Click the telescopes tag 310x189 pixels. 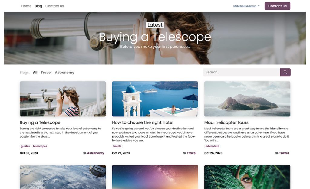40,146
